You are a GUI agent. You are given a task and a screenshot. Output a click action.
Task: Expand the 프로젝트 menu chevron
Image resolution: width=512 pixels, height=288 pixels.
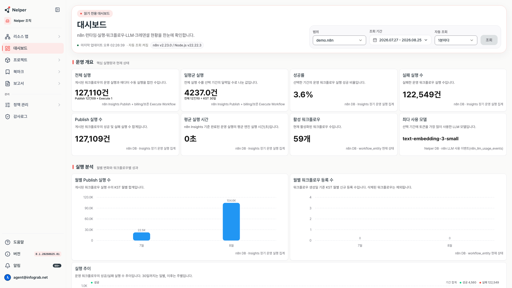59,60
